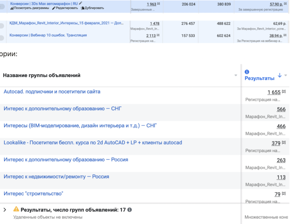Open ad set 'Интересы (BIM-моделирование, дизайн интерьера и т.д.) — СНГ'
The height and width of the screenshot is (224, 290).
click(x=80, y=126)
